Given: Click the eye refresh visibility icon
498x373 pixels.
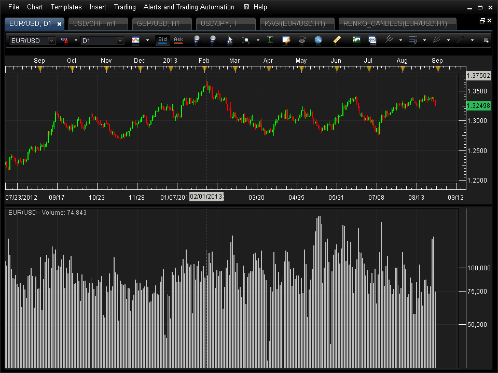Looking at the screenshot, I should pos(302,40).
